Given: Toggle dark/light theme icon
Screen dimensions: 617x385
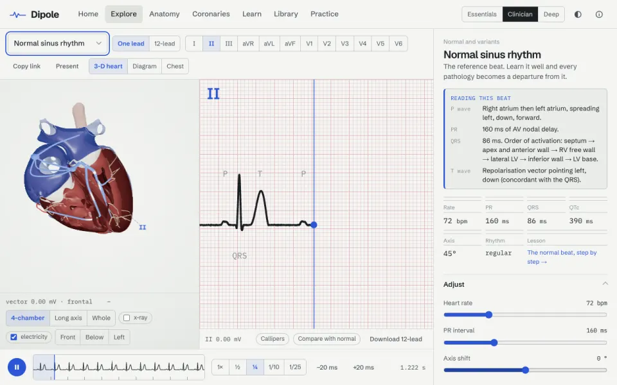Looking at the screenshot, I should [x=578, y=15].
